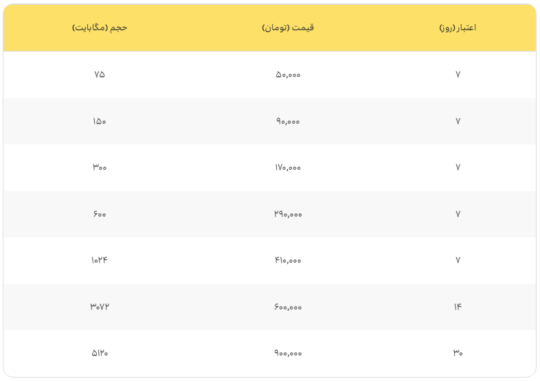Click the 'قیمت (تومان)' column header
540x381 pixels.
(288, 28)
